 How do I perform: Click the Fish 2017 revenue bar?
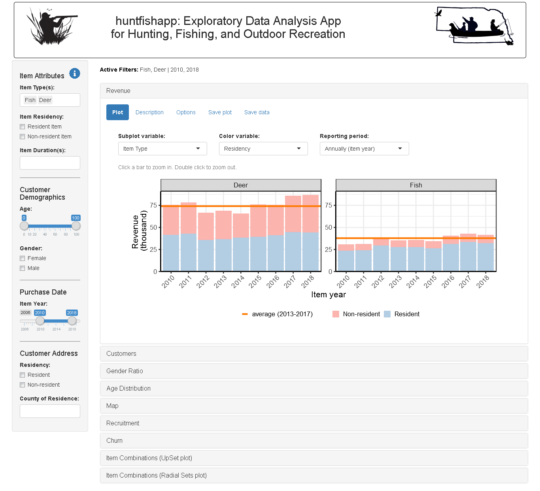click(x=468, y=253)
